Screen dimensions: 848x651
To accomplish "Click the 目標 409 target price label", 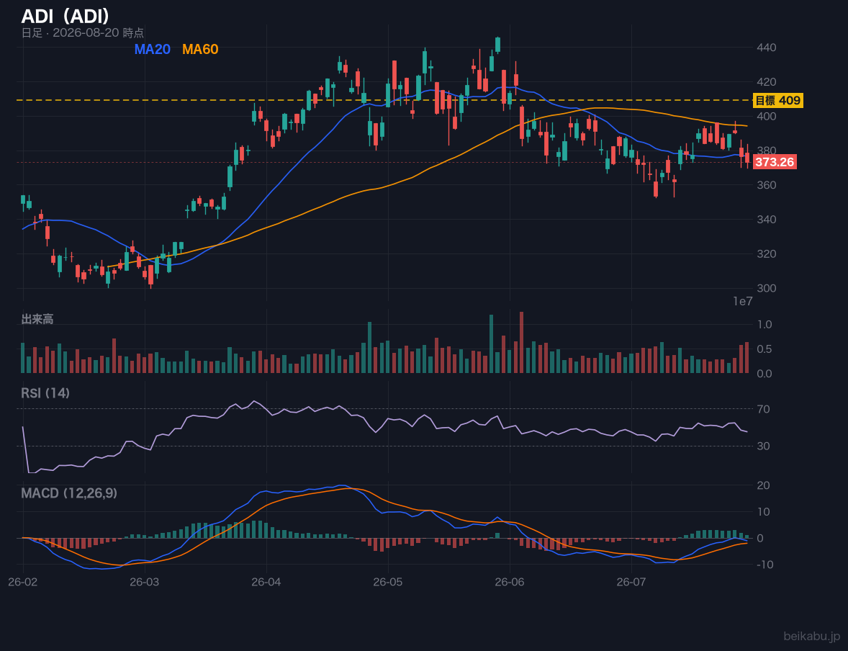I will click(x=777, y=100).
